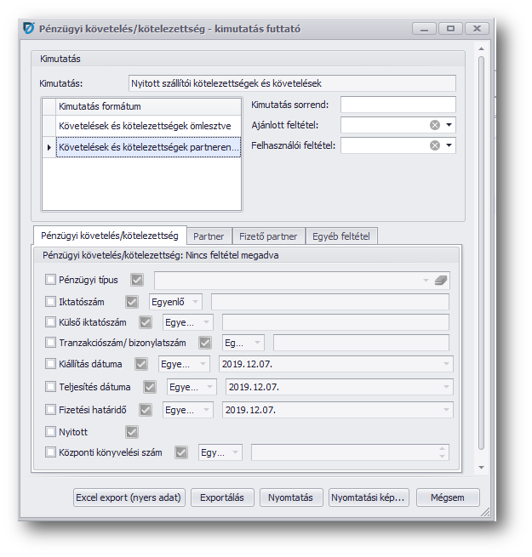Clear the Felhasználói feltétel field with X icon
The width and height of the screenshot is (532, 557).
click(435, 145)
